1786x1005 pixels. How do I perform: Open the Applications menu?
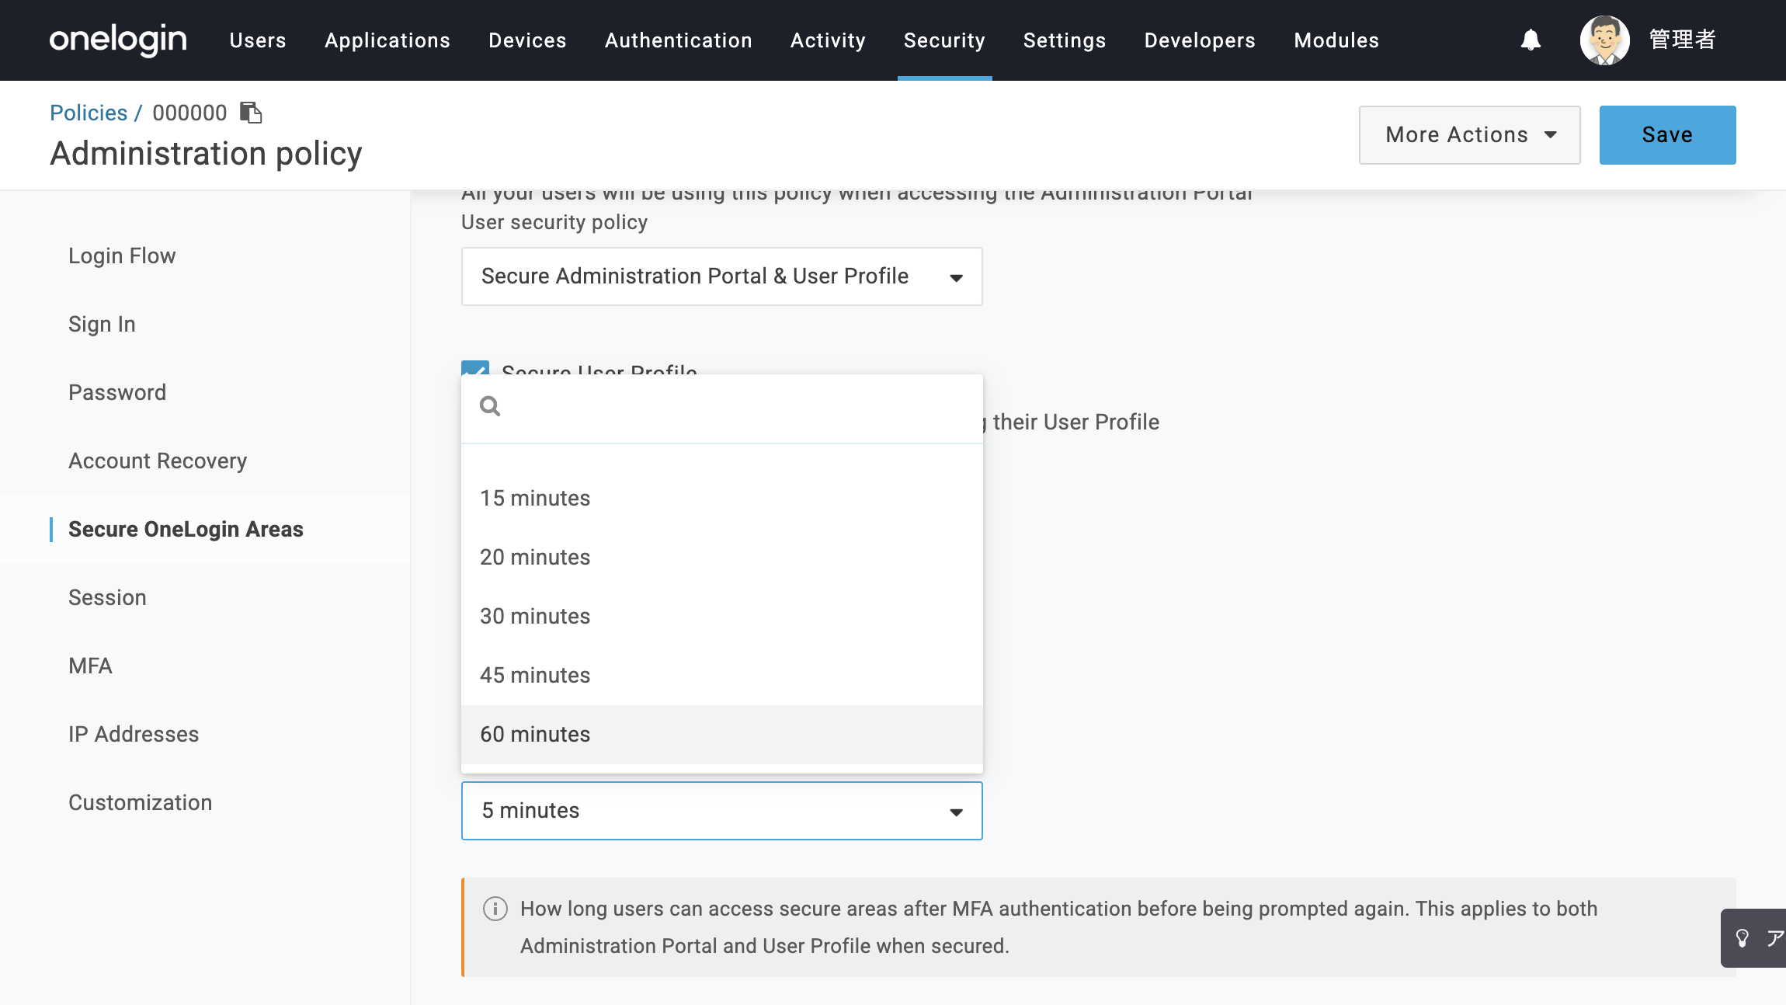[x=387, y=40]
